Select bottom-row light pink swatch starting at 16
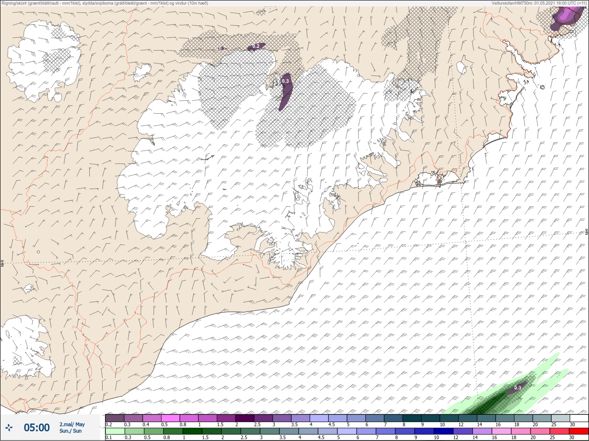This screenshot has height=441, width=589. click(x=502, y=431)
